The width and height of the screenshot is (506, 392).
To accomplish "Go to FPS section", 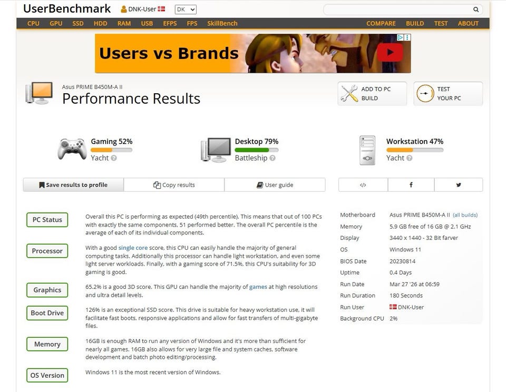I will coord(192,23).
